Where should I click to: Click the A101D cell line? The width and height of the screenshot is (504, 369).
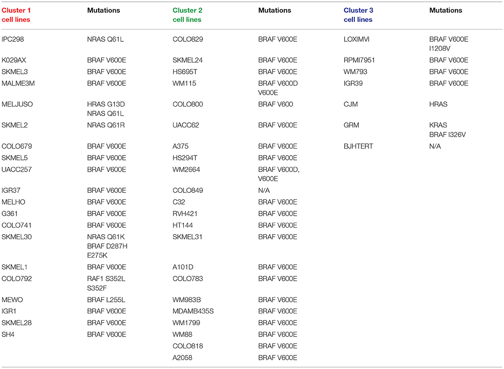183,267
